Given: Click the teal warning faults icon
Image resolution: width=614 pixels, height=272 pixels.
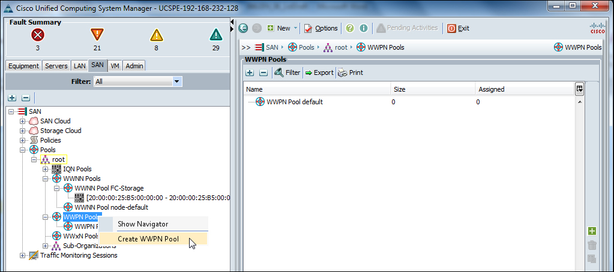Looking at the screenshot, I should click(x=215, y=35).
